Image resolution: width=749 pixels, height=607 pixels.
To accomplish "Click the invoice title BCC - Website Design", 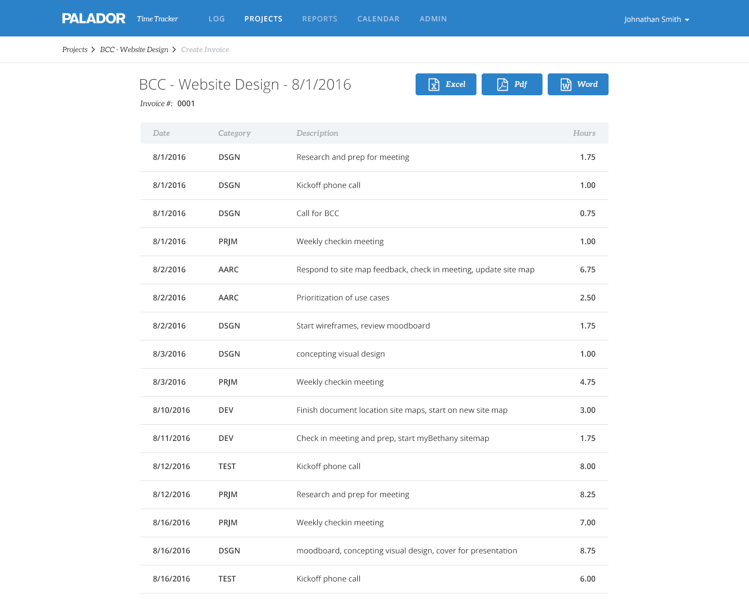I will [x=245, y=84].
